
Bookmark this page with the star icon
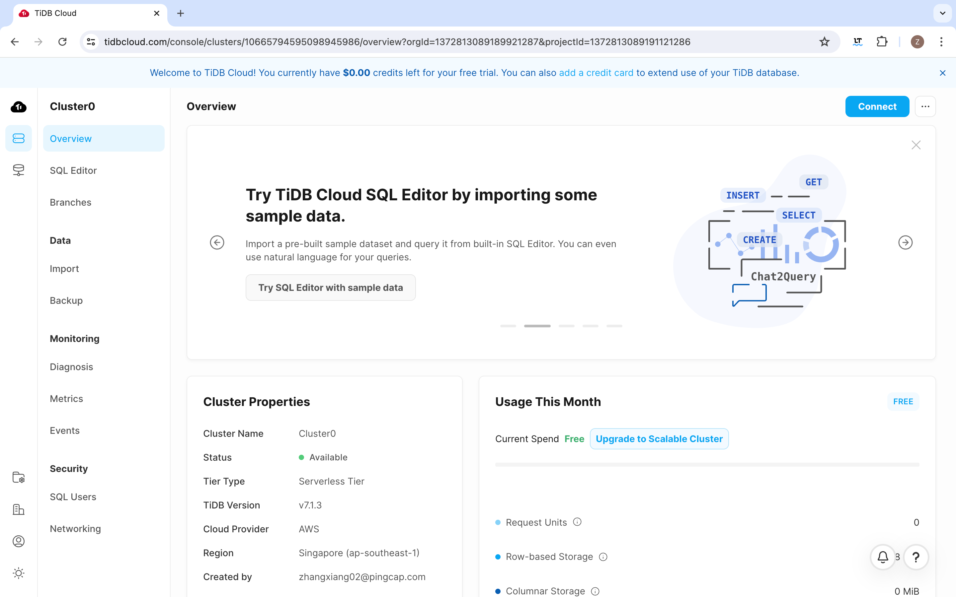coord(825,42)
